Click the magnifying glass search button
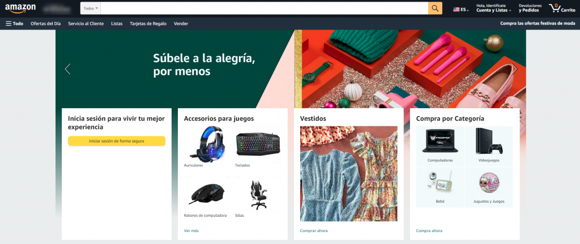The image size is (580, 244). [x=435, y=8]
